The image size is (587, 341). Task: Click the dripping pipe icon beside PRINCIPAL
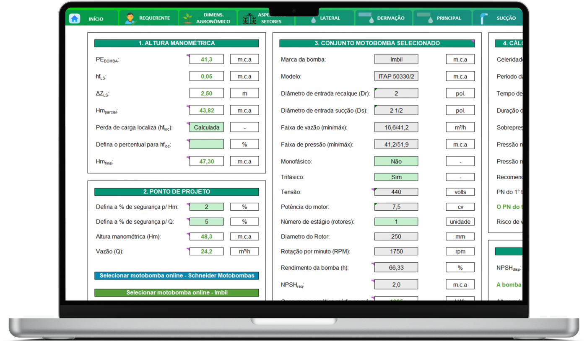click(x=424, y=18)
